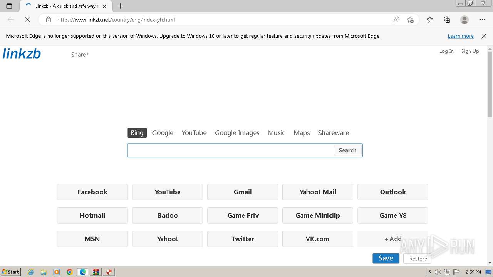The height and width of the screenshot is (277, 493).
Task: Open File Explorer from taskbar
Action: (x=44, y=272)
